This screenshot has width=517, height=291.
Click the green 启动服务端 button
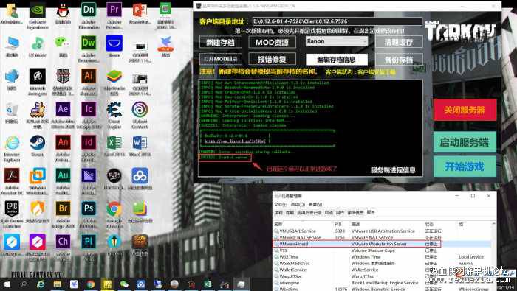(465, 142)
